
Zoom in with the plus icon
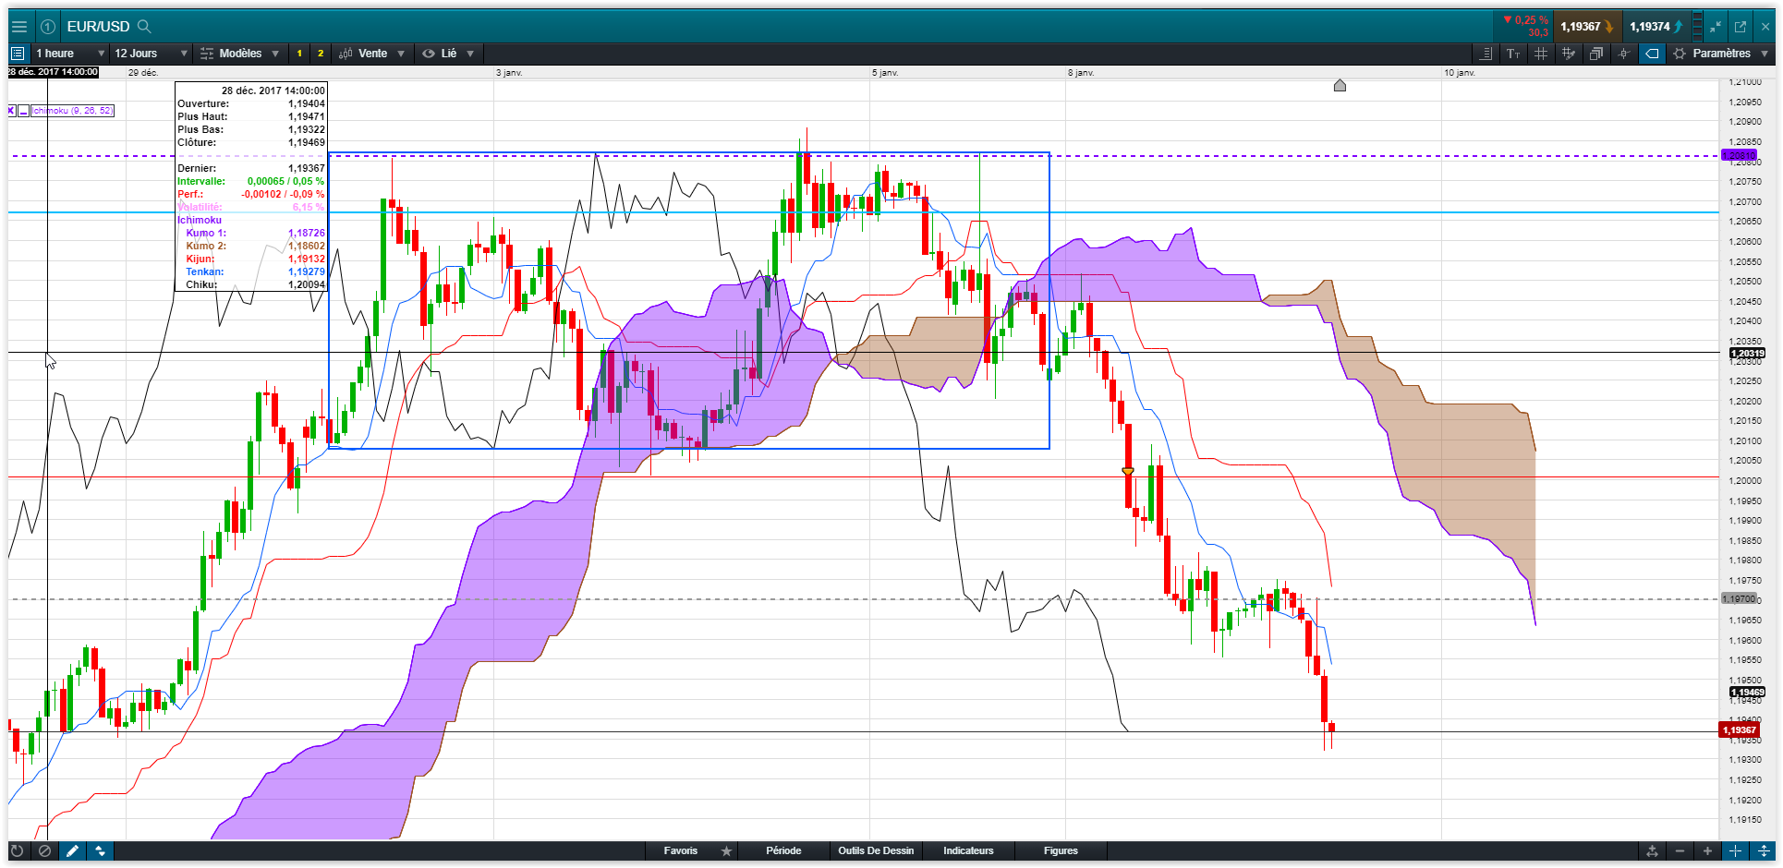pyautogui.click(x=1707, y=851)
